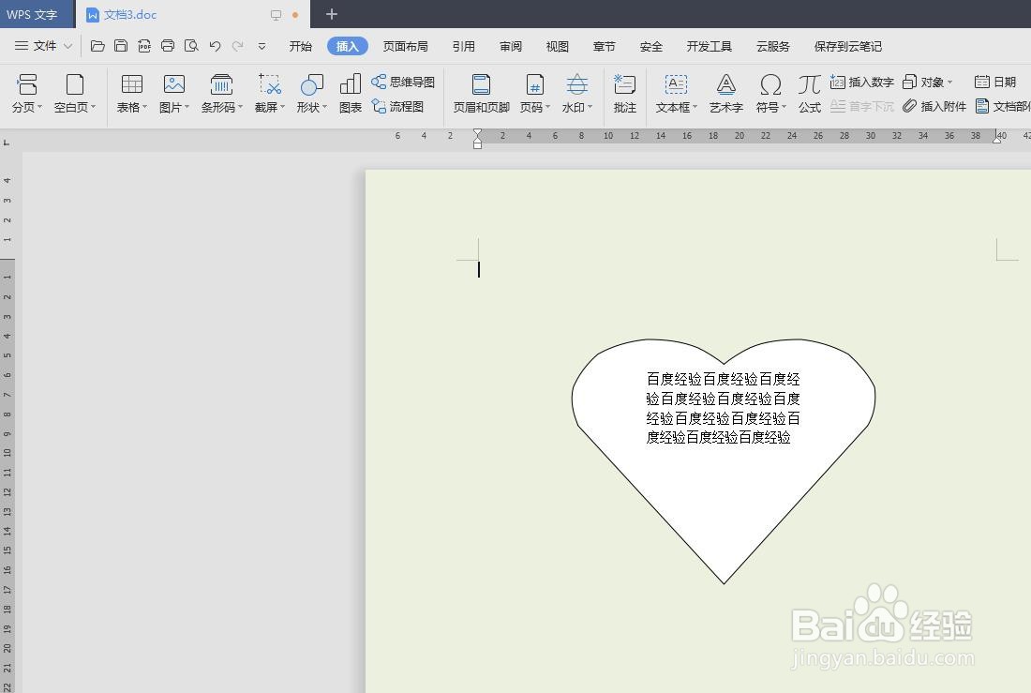Click the 文档部件 document parts button
This screenshot has height=693, width=1031.
pyautogui.click(x=1003, y=106)
